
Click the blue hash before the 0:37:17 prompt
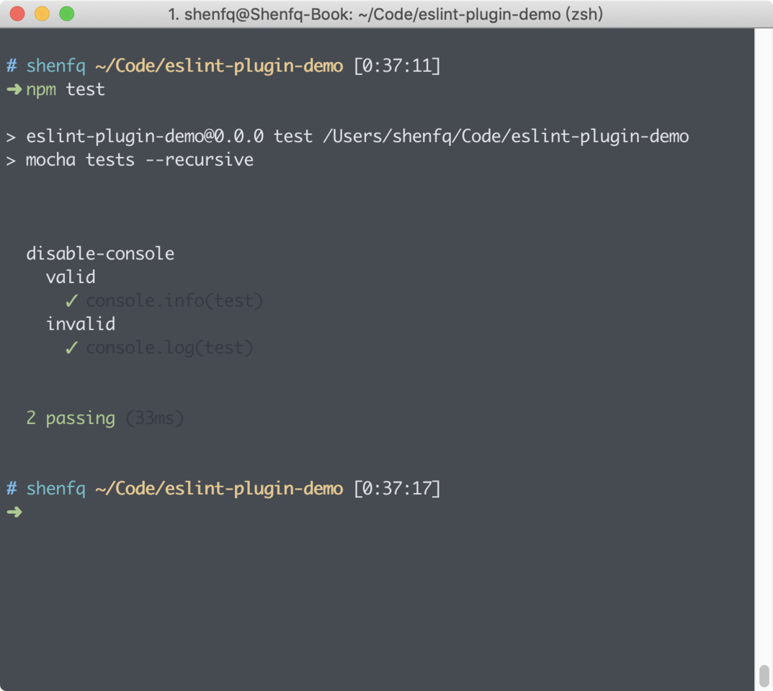[12, 488]
